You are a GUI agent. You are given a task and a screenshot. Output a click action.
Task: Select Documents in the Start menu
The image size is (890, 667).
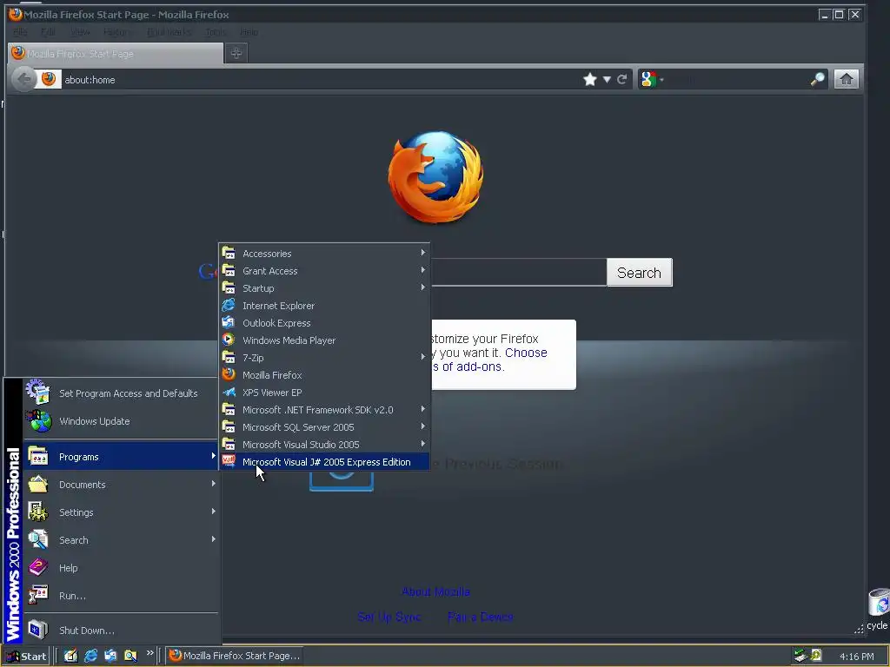[120, 485]
